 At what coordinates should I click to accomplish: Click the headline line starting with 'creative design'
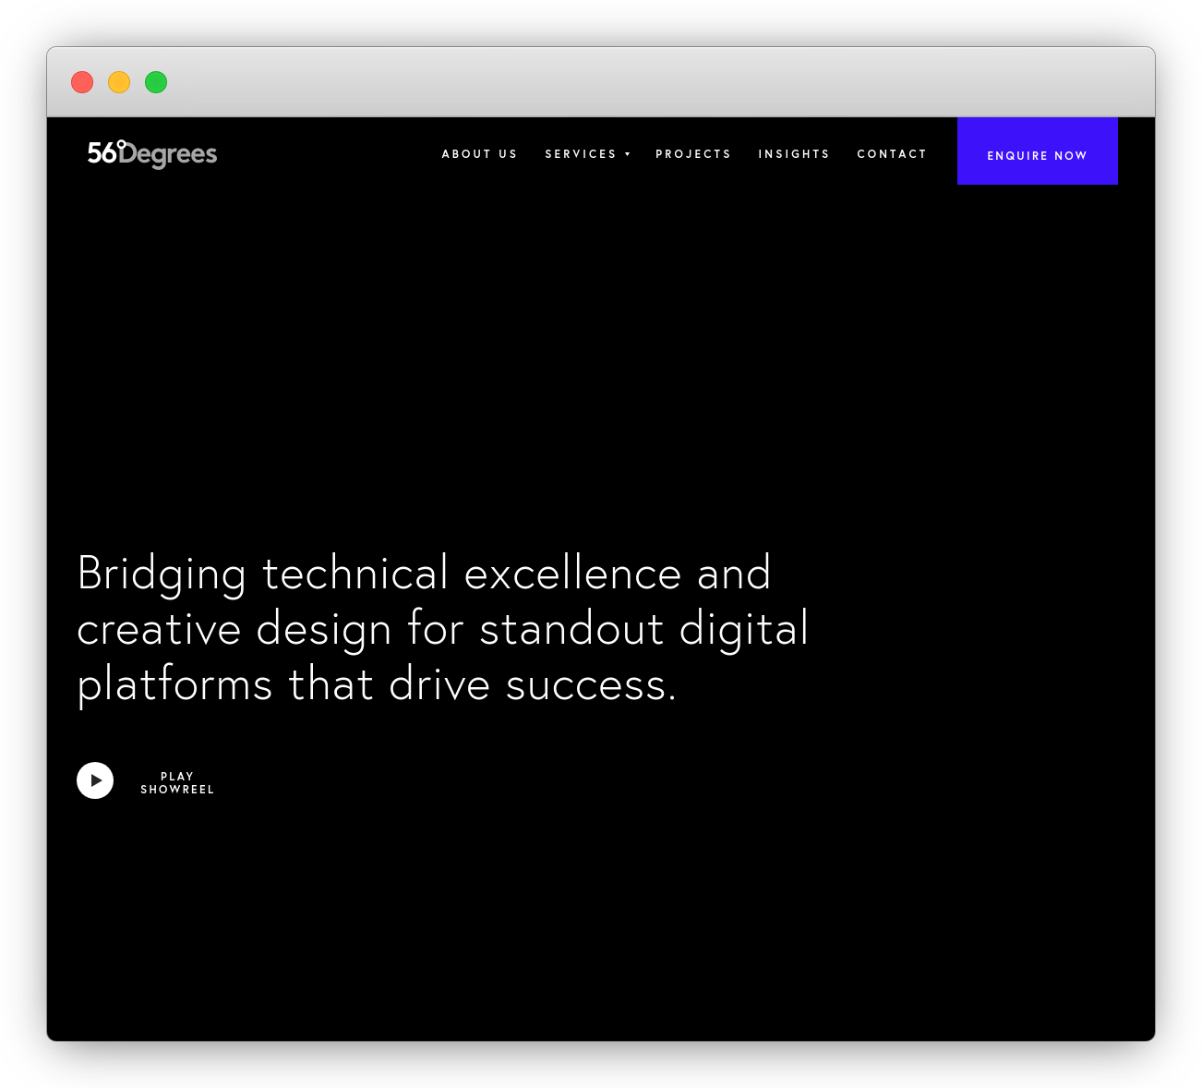tap(442, 630)
